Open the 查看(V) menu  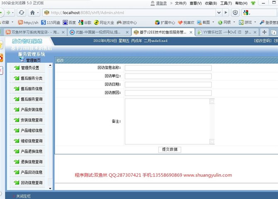[x=196, y=3]
